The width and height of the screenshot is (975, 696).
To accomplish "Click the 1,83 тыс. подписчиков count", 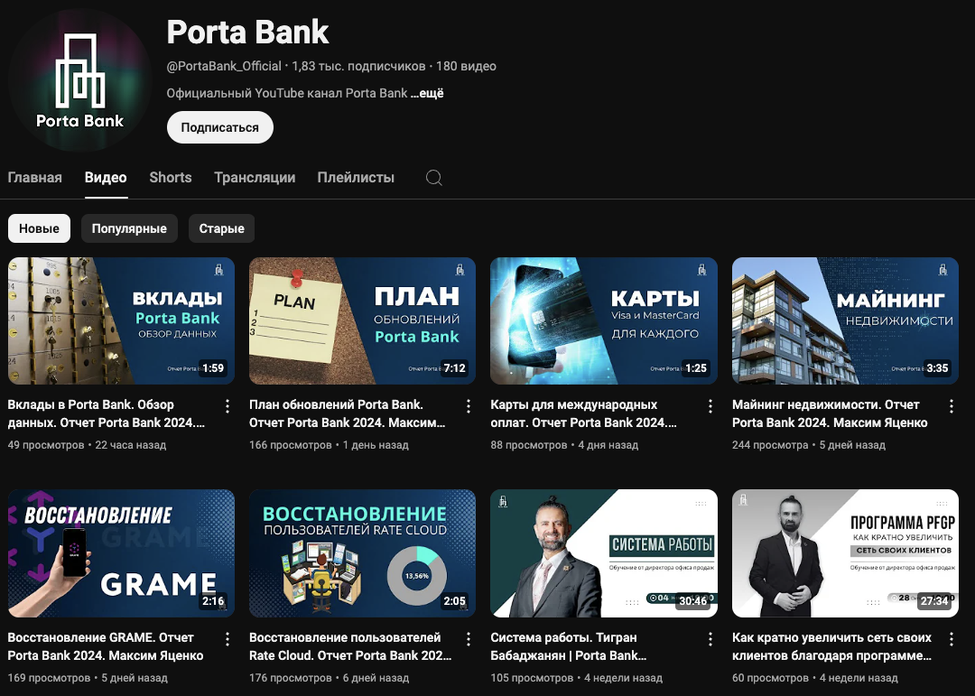I will 358,66.
